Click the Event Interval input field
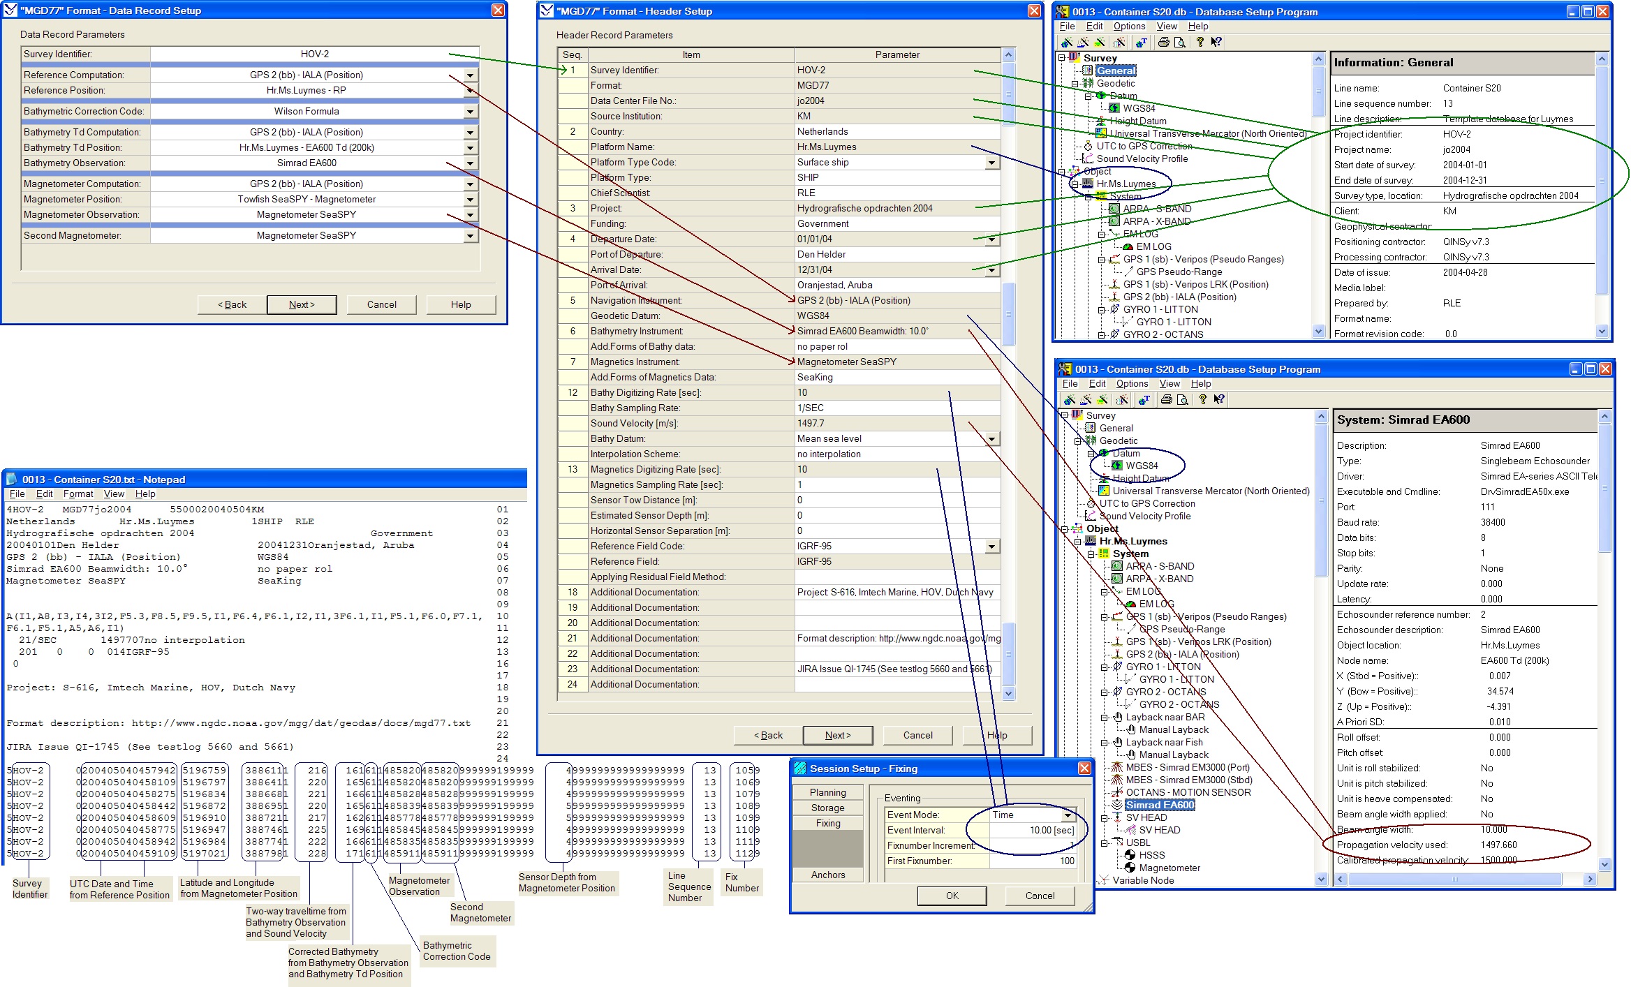This screenshot has width=1631, height=987. click(1032, 831)
